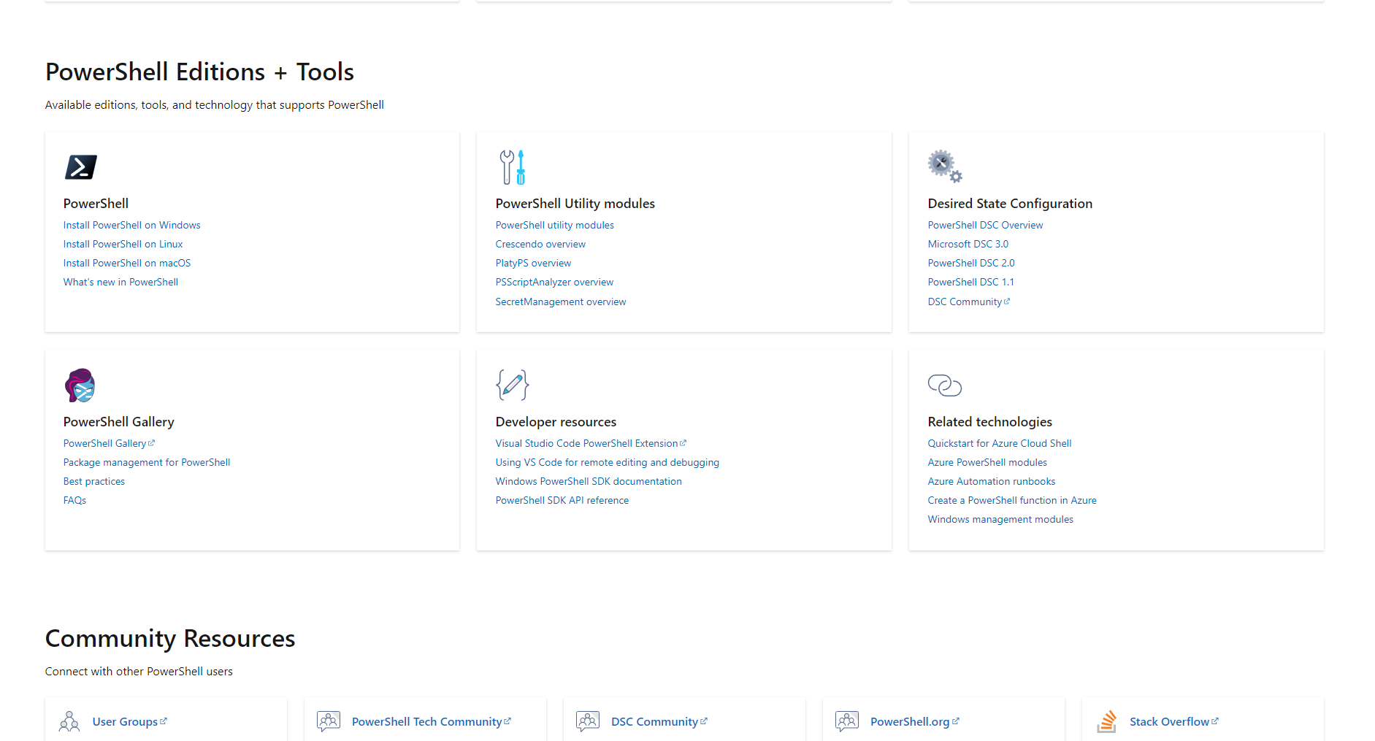The image size is (1375, 741).
Task: Click external link icon beside DSC Community list item
Action: (x=1007, y=302)
